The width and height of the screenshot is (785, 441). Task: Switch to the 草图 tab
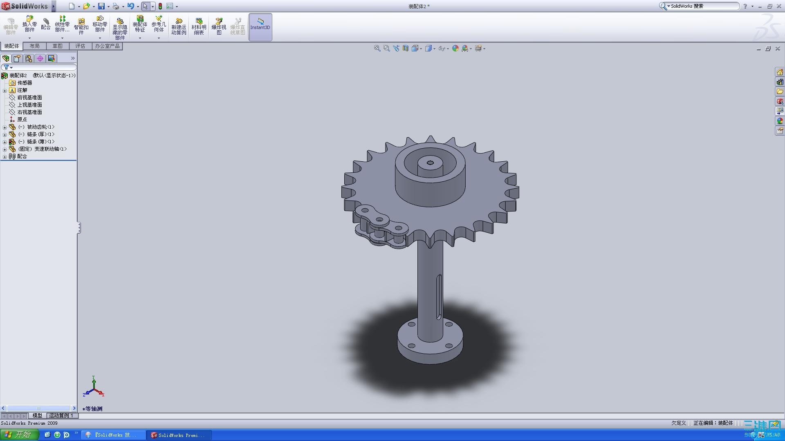click(57, 46)
